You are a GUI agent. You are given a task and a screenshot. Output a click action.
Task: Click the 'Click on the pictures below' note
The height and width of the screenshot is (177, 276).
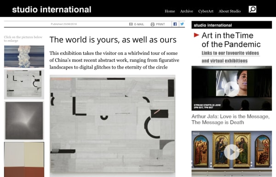[x=23, y=39]
